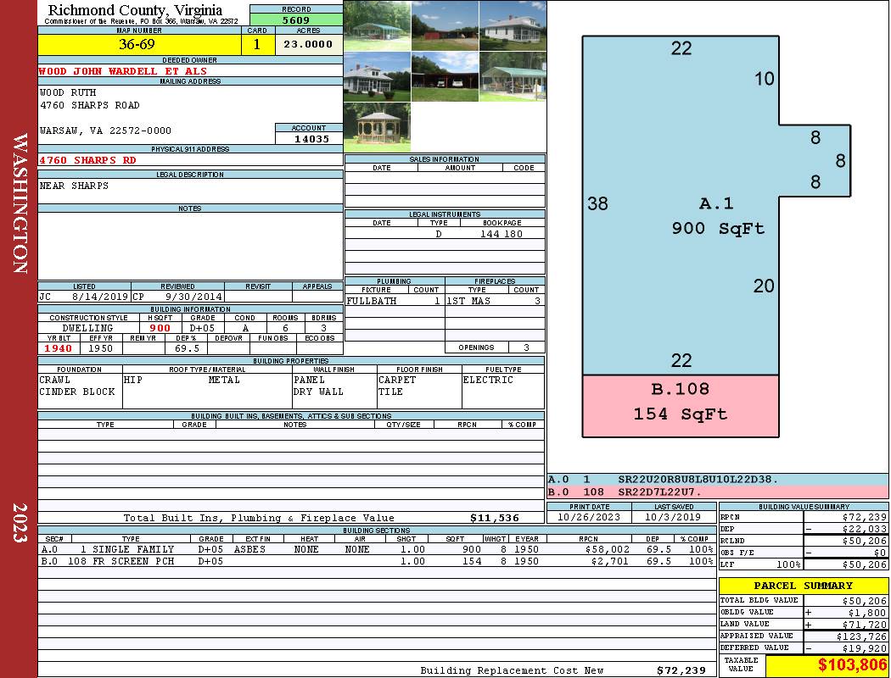891x678 pixels.
Task: Click the print date 10/26/2023 field
Action: pos(589,517)
